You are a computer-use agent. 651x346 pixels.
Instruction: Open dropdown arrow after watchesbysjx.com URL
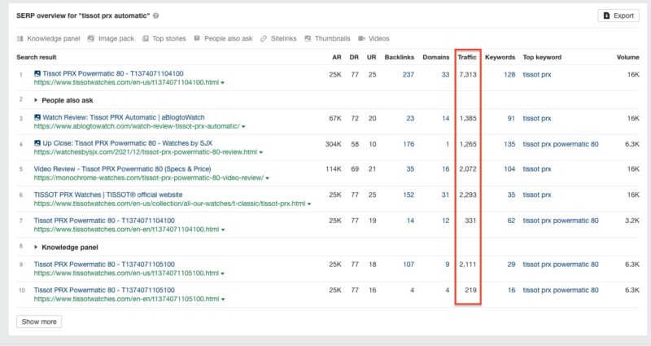(x=260, y=152)
